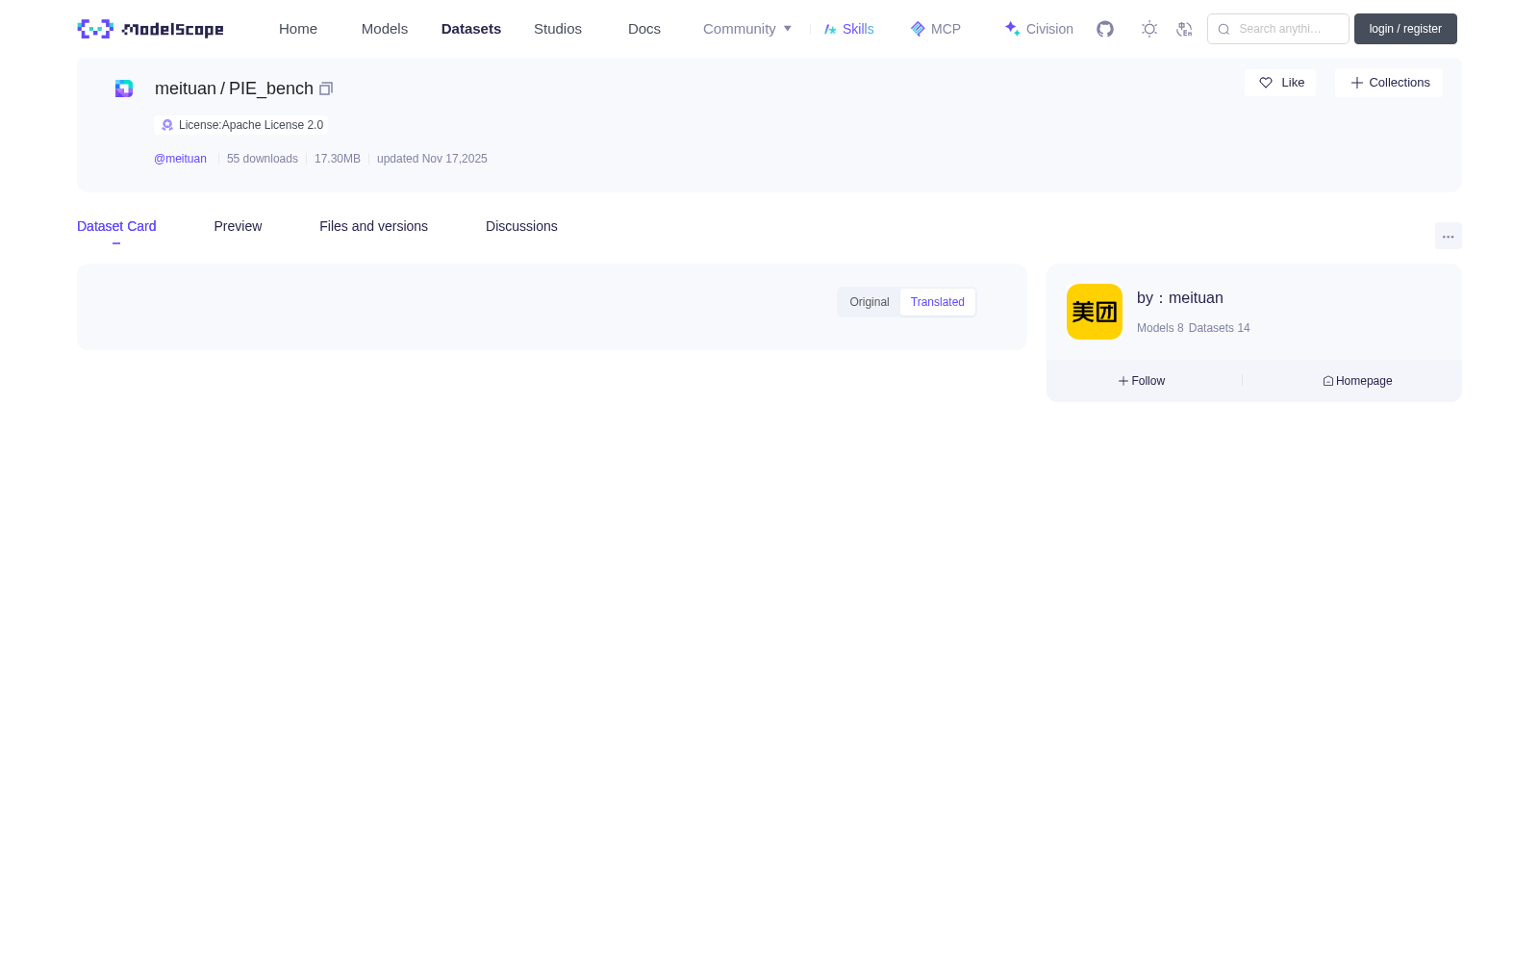The image size is (1539, 962).
Task: Toggle the light/dark theme sun icon
Action: tap(1149, 29)
